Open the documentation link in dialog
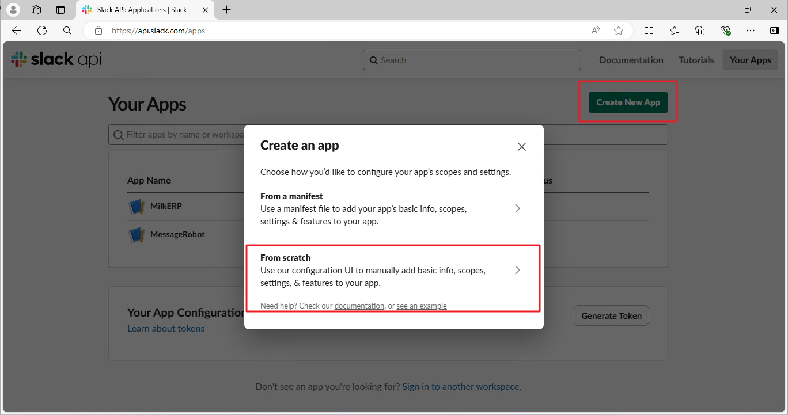Screen dimensions: 788x415 click(x=359, y=306)
